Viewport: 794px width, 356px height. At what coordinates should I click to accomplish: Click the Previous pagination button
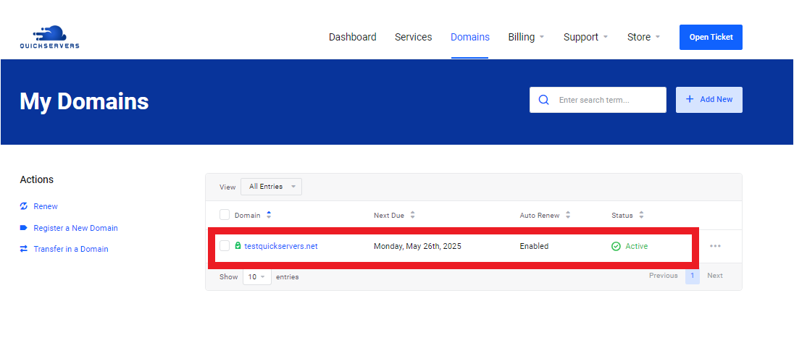tap(664, 276)
